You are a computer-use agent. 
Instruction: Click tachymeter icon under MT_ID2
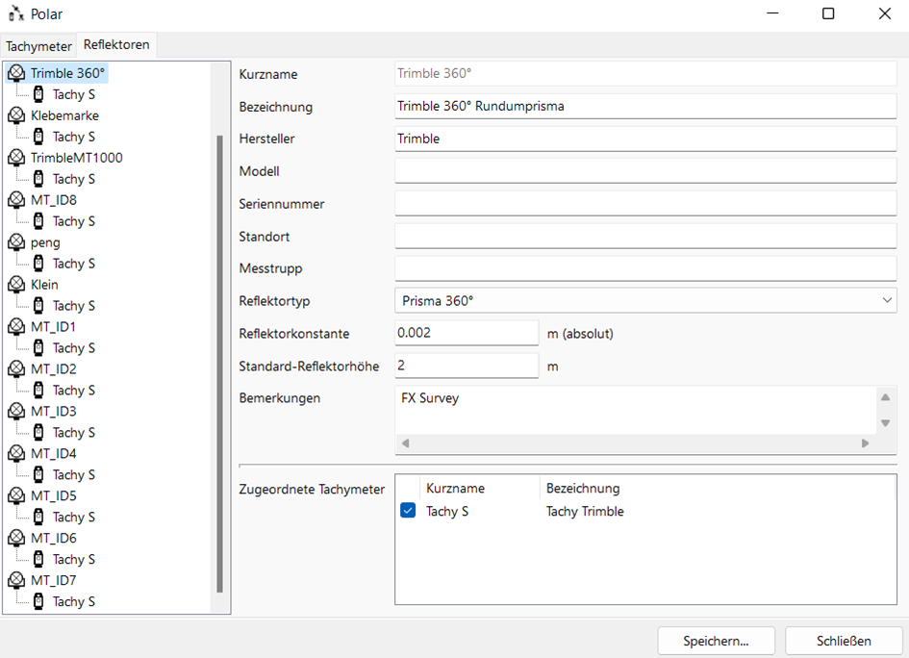coord(38,391)
